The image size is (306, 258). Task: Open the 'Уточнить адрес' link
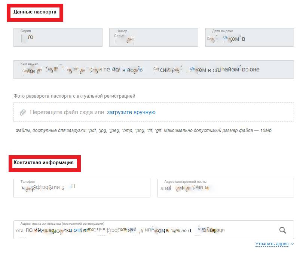tap(272, 244)
